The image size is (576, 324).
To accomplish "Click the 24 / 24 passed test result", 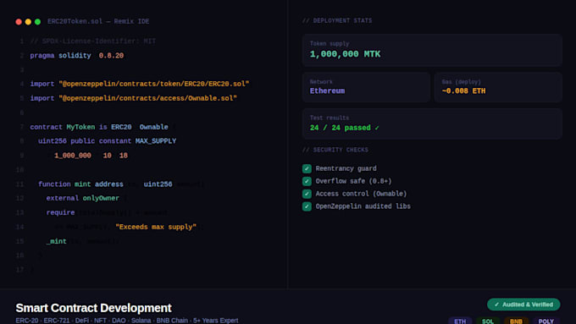I will point(344,128).
